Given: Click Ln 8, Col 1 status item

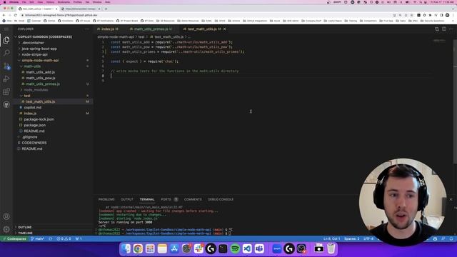Looking at the screenshot, I should [331, 238].
